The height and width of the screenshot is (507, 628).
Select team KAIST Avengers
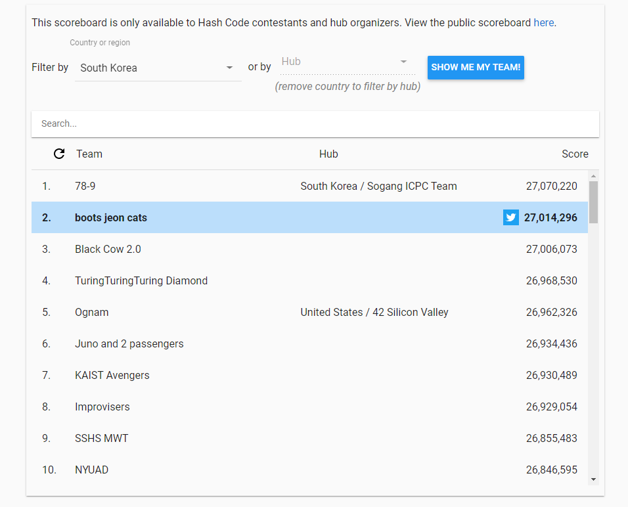pyautogui.click(x=112, y=375)
